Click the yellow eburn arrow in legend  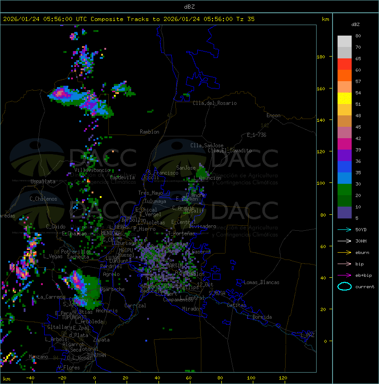click(x=344, y=253)
